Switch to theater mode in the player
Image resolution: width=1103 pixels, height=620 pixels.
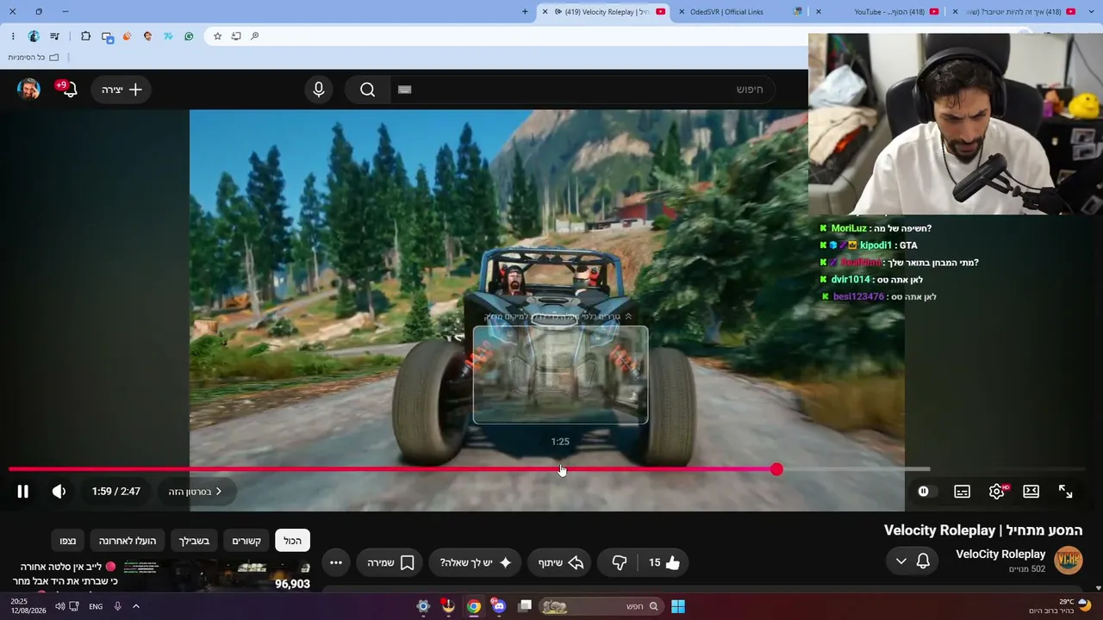(1031, 492)
